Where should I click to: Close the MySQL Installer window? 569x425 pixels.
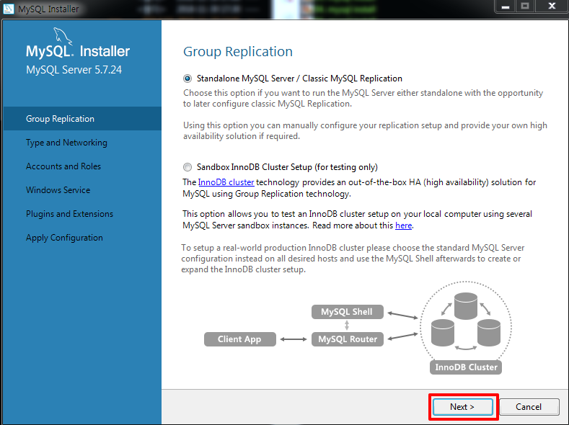pyautogui.click(x=552, y=6)
